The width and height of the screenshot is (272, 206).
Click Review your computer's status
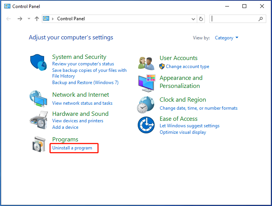pos(83,64)
